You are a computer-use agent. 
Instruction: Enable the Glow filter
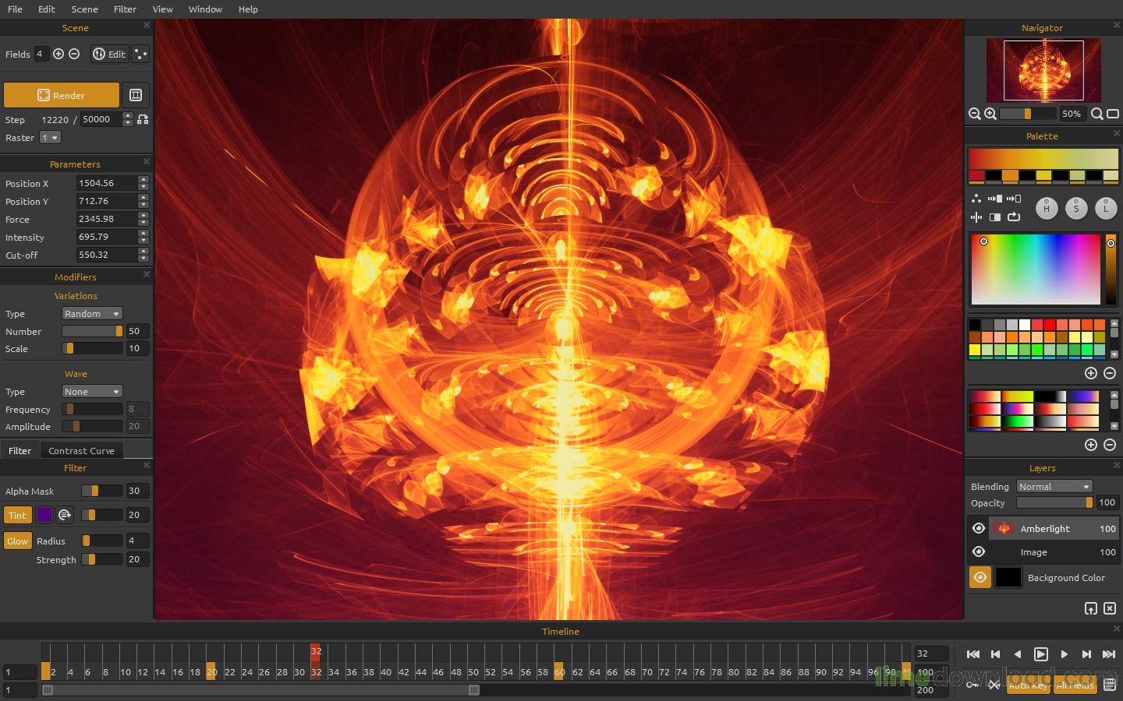[x=17, y=541]
